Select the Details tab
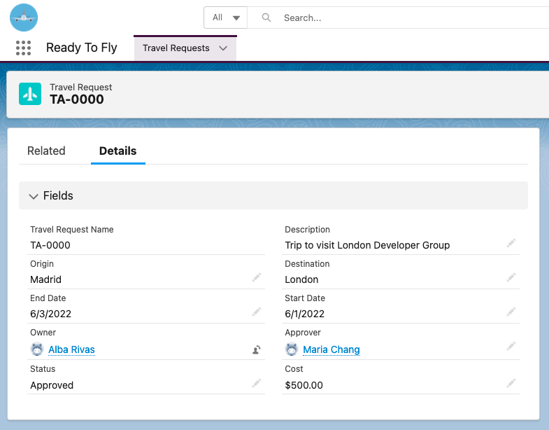Screen dimensions: 549x430 pos(118,151)
